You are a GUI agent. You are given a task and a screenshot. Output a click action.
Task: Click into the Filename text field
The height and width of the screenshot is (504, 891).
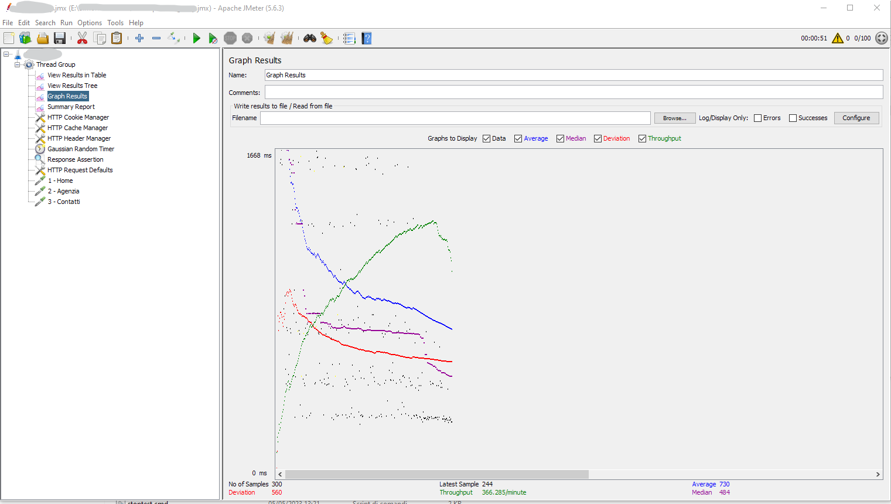pos(455,118)
